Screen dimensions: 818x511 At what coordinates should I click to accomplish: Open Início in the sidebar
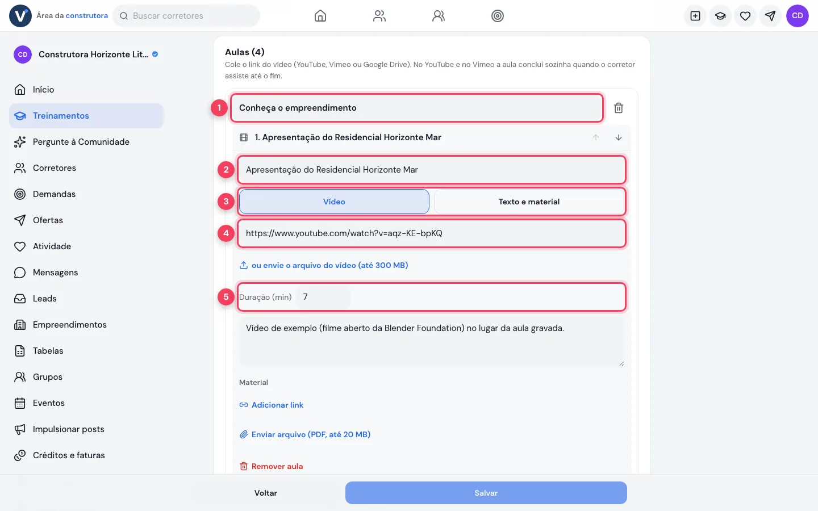(86, 90)
